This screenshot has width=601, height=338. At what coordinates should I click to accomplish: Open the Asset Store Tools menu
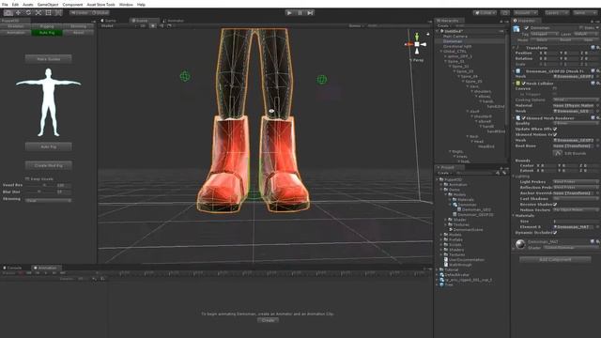pos(100,5)
